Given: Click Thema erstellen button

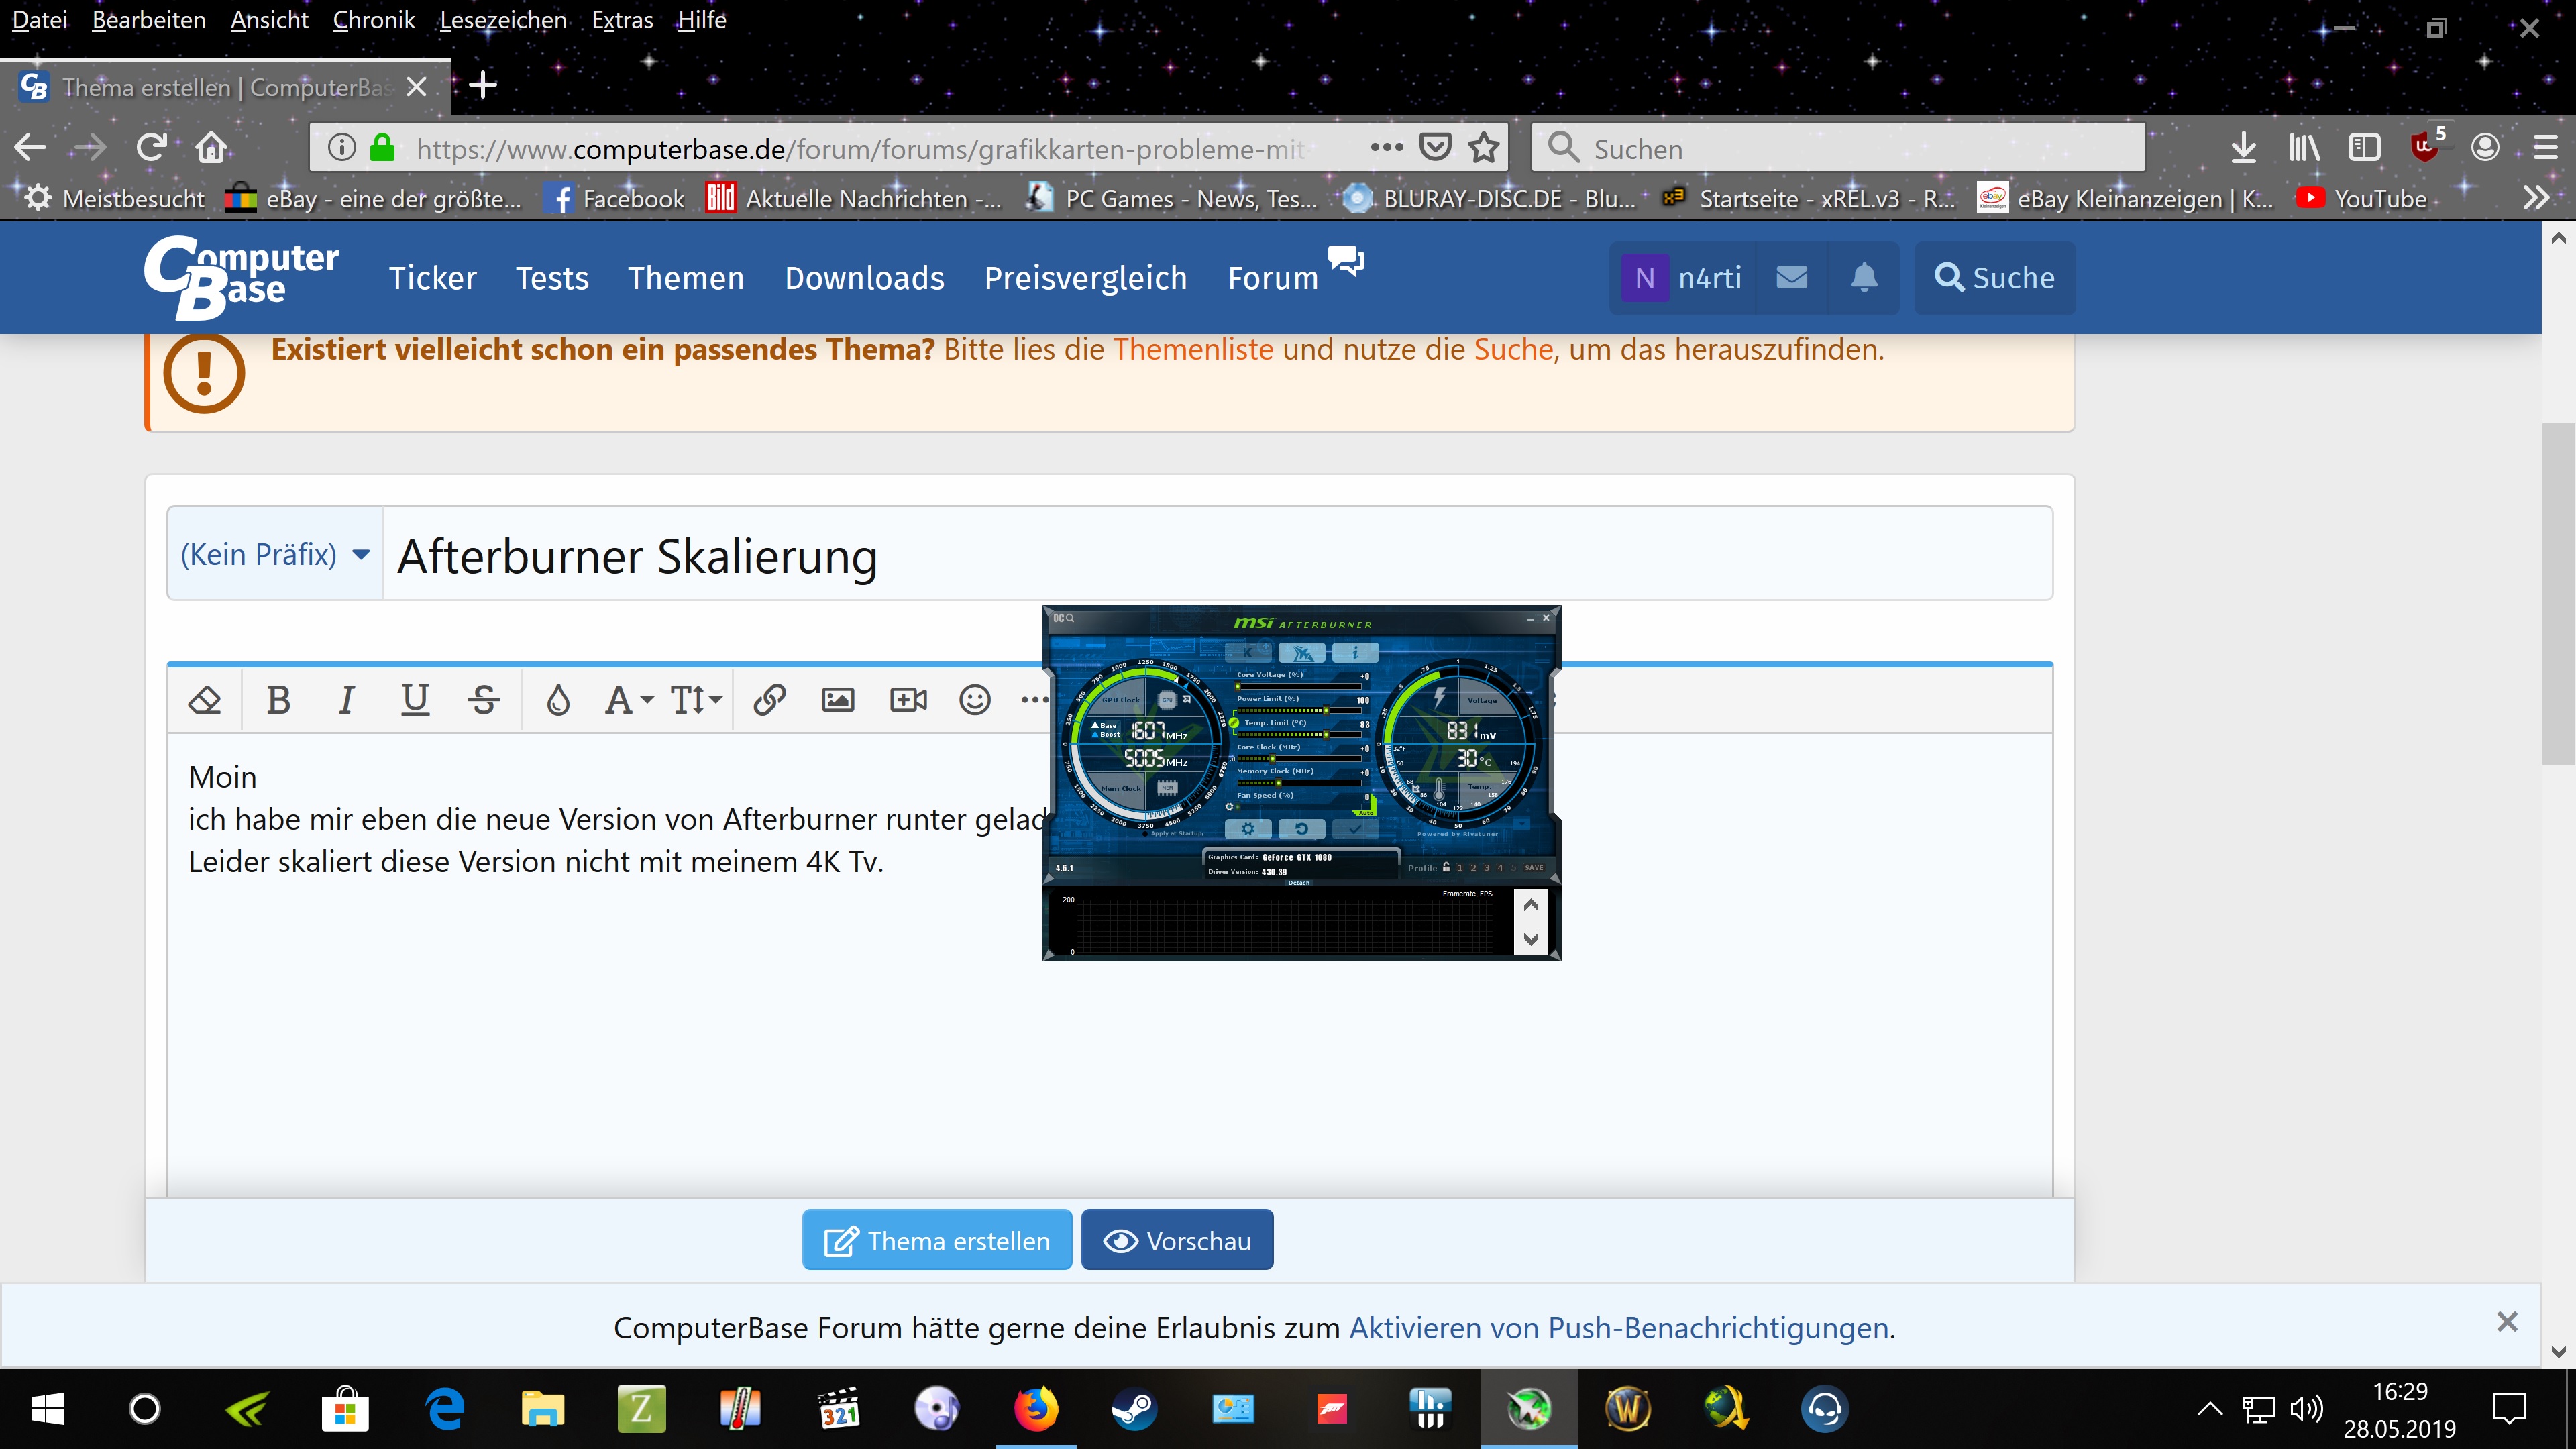Looking at the screenshot, I should (937, 1240).
